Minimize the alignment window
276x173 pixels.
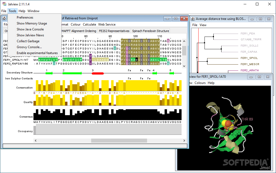[167, 18]
